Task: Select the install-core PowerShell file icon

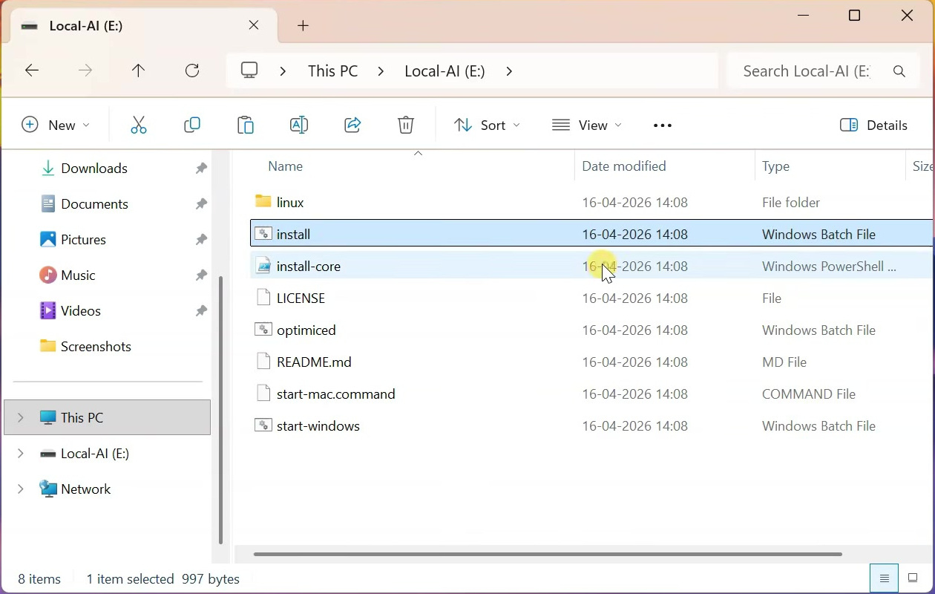Action: 263,266
